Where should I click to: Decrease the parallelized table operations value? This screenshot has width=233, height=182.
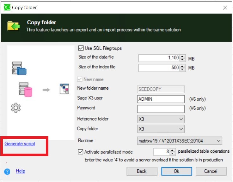[x=172, y=153]
